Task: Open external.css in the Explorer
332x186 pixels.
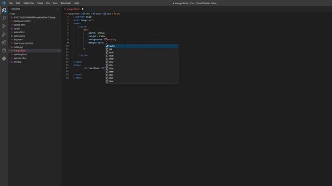Action: pyautogui.click(x=19, y=36)
